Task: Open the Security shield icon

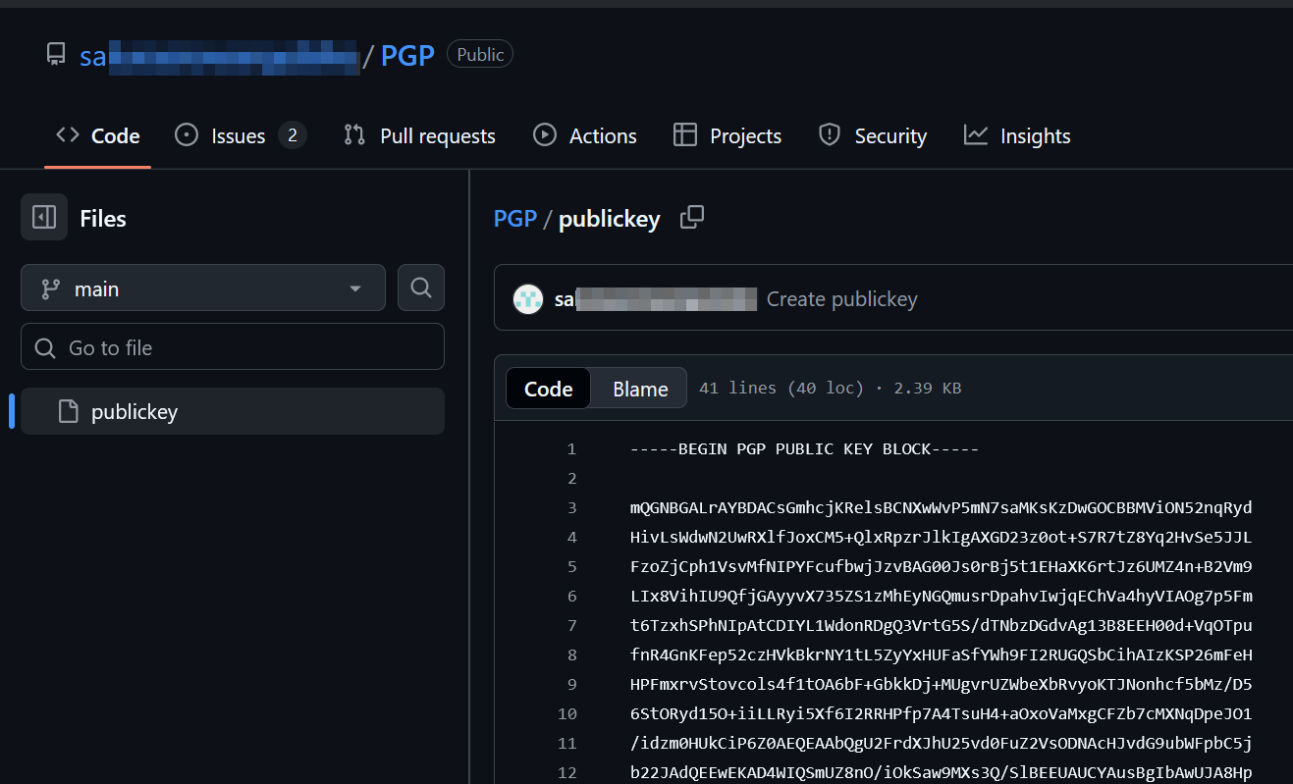Action: pos(830,134)
